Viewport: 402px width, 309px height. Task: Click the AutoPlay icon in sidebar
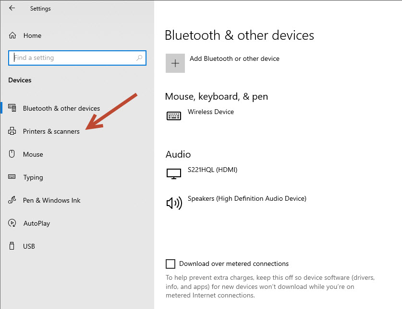pyautogui.click(x=12, y=223)
